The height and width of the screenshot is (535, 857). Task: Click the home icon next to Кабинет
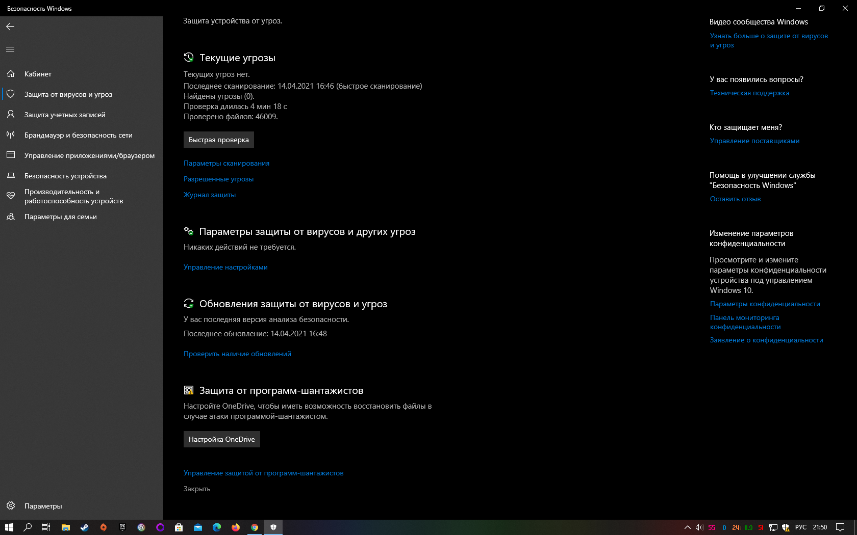[11, 74]
